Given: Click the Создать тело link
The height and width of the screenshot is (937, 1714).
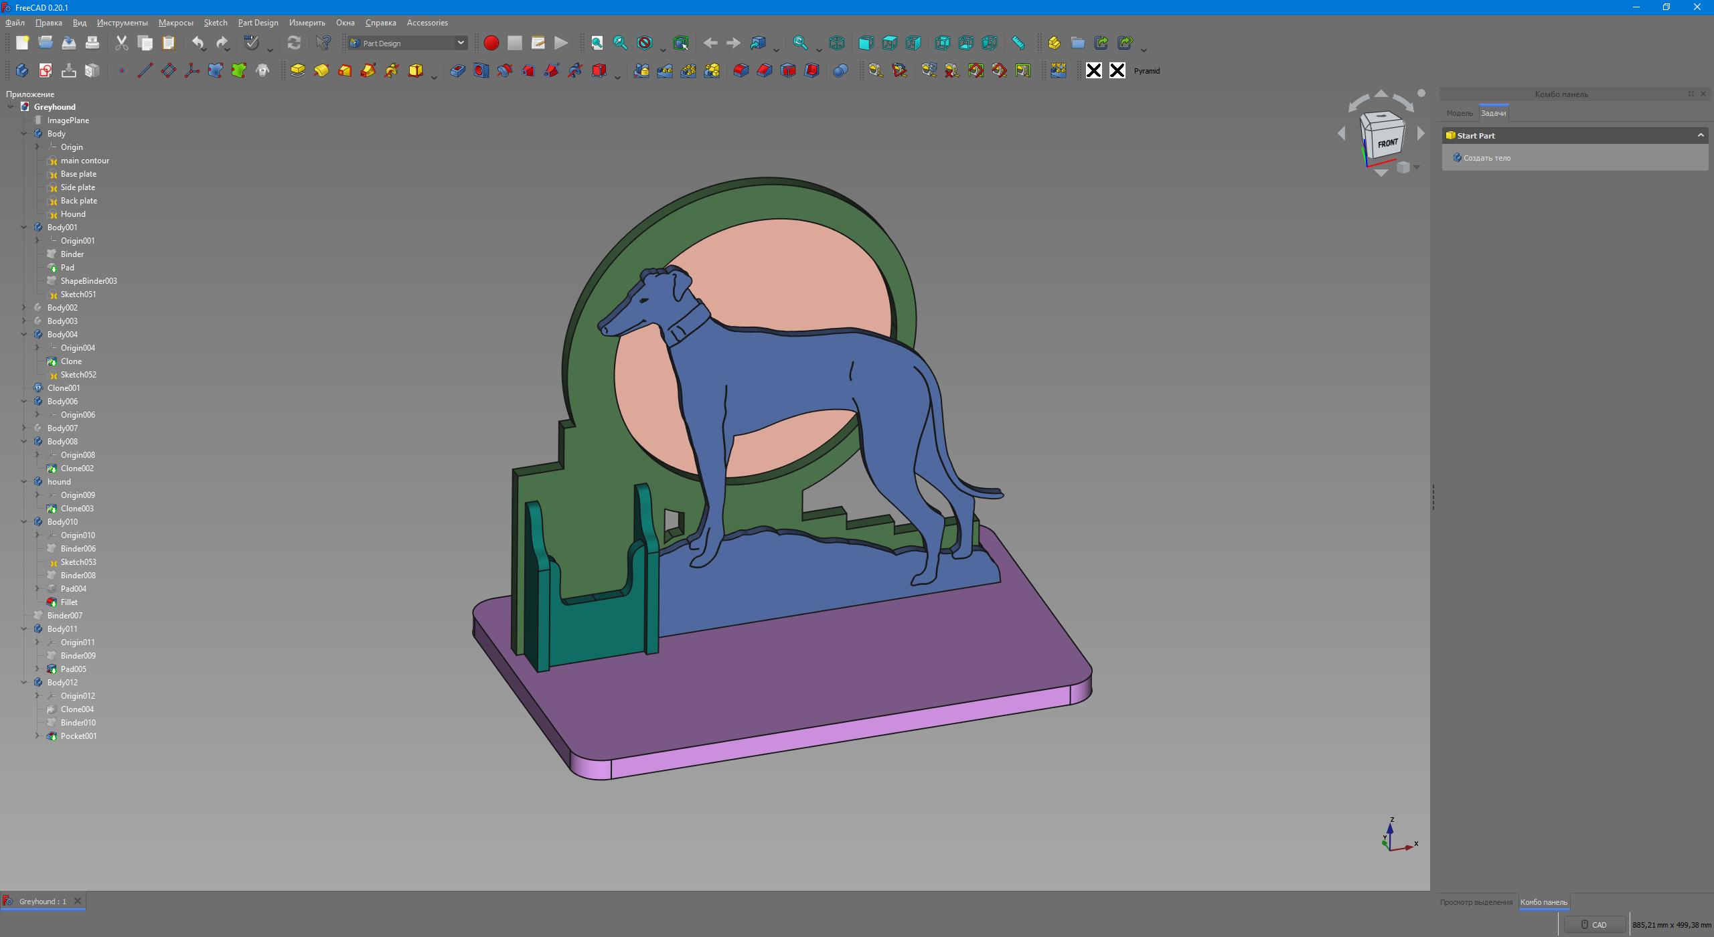Looking at the screenshot, I should [x=1486, y=158].
